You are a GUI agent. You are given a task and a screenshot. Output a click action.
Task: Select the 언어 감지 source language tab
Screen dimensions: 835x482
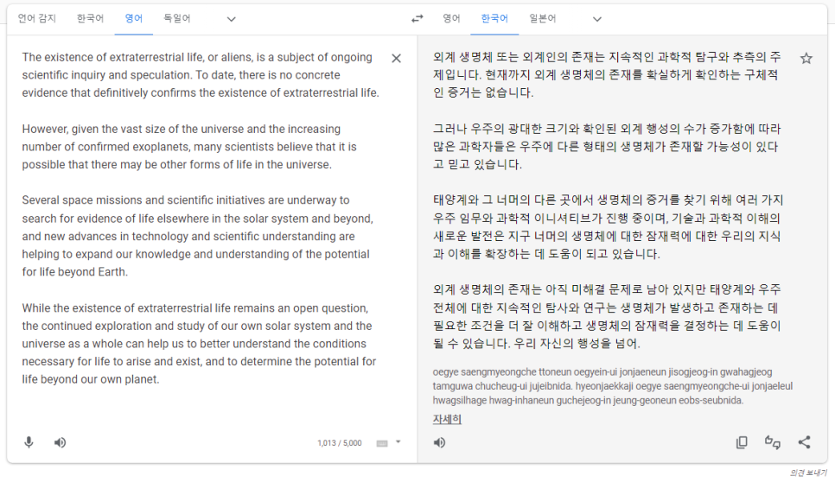37,19
